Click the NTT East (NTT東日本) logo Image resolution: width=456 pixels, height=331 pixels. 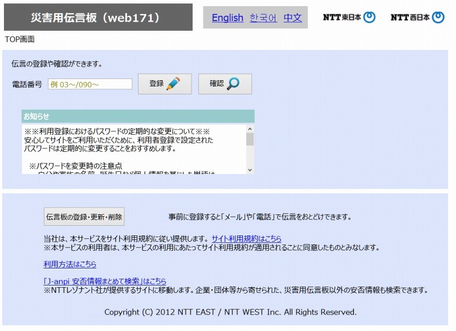(x=349, y=18)
